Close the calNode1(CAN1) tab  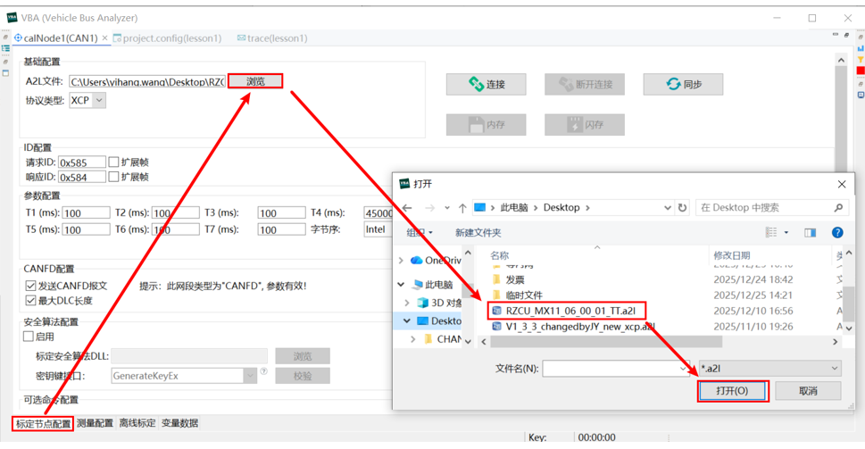click(104, 38)
